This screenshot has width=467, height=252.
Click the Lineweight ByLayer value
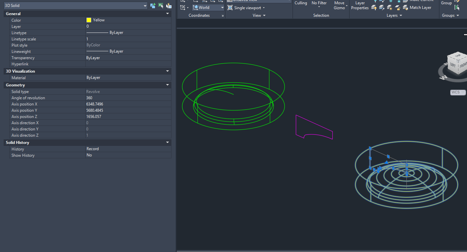pos(128,51)
